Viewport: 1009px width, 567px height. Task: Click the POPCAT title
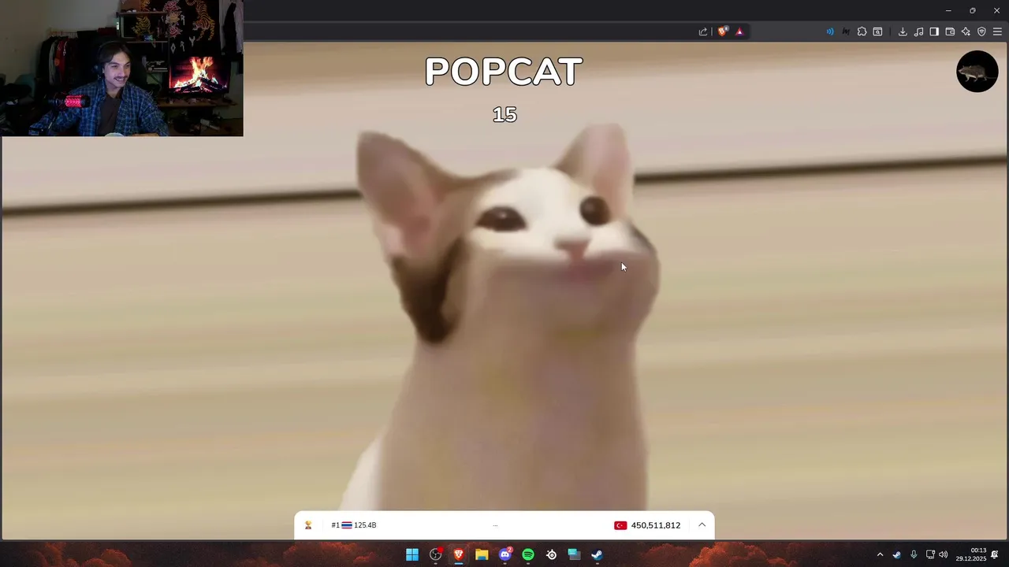pos(504,72)
